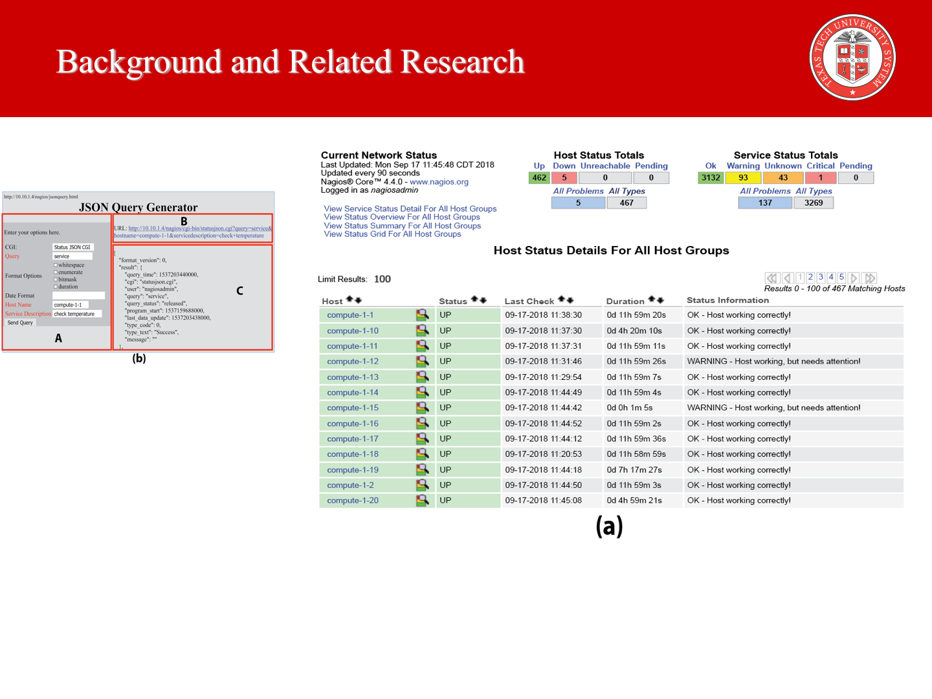Open View Status Grid For All Host Groups

point(392,234)
